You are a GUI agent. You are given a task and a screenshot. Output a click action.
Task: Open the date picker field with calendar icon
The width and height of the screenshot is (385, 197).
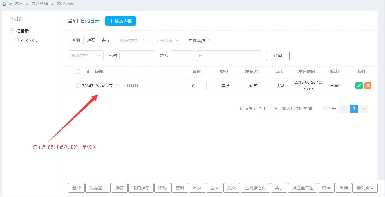(x=228, y=55)
